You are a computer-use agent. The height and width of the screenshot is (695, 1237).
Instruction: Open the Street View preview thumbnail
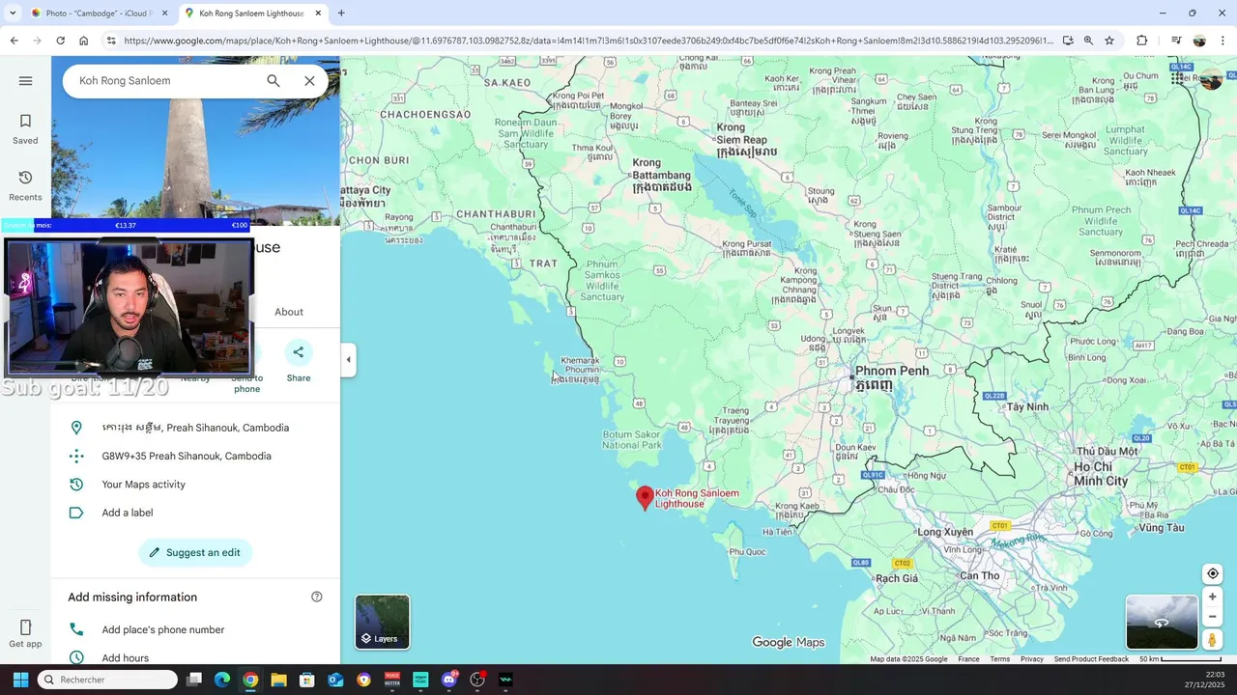pyautogui.click(x=1162, y=623)
